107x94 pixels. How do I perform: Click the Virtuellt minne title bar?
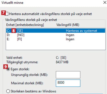51,3
